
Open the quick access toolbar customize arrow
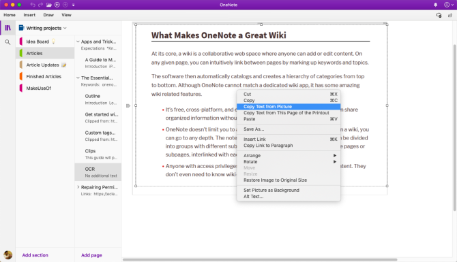click(x=73, y=5)
